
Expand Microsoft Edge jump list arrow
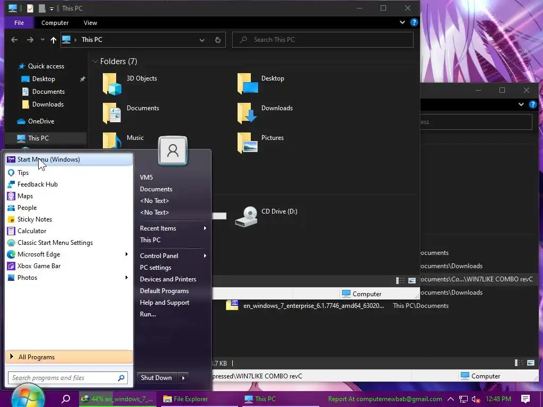click(x=127, y=254)
